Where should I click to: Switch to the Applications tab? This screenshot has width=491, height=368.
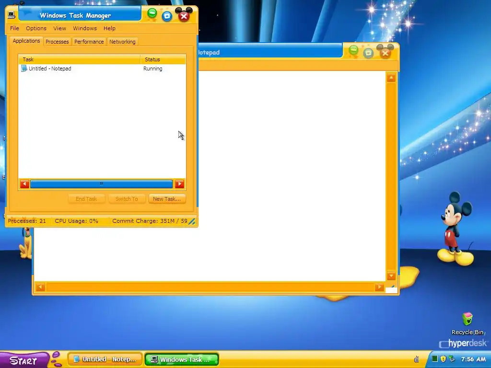click(x=26, y=41)
